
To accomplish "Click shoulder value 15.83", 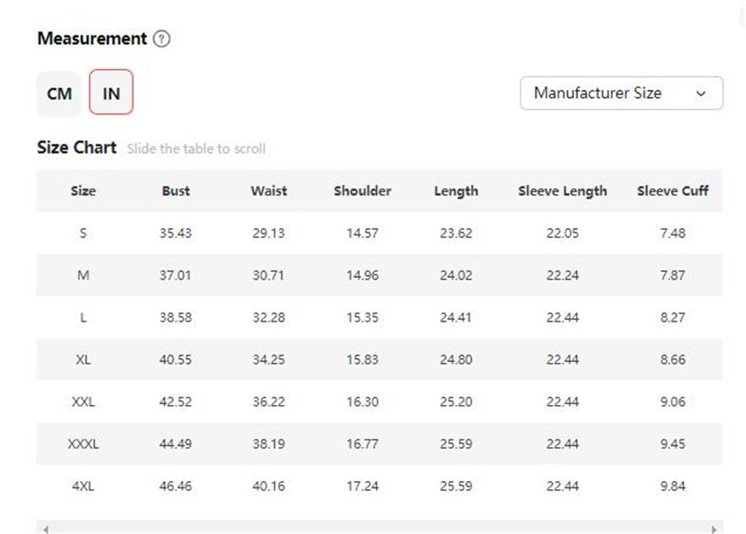I will (363, 359).
